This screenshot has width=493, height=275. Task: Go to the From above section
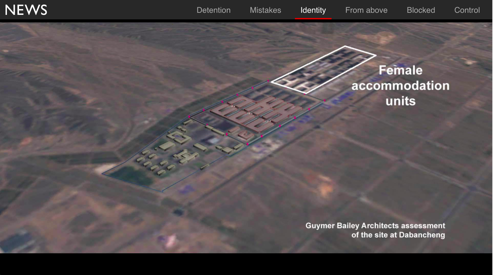tap(366, 10)
